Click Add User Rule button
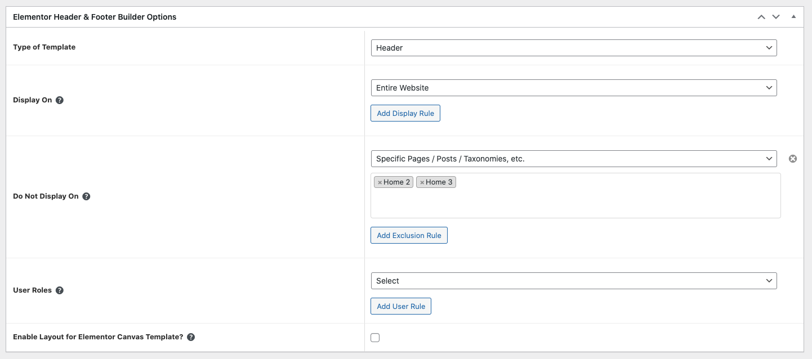This screenshot has width=812, height=359. point(401,306)
